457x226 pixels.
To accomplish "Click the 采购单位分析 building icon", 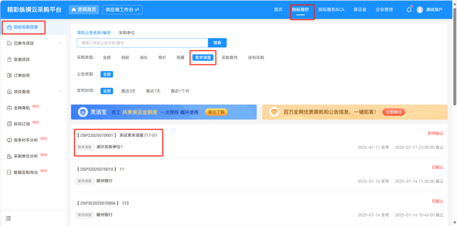I will (9, 157).
